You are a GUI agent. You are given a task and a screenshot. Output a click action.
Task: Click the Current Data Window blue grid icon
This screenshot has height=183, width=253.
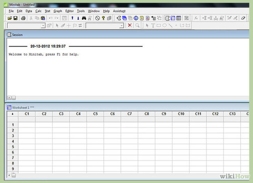tap(173, 18)
